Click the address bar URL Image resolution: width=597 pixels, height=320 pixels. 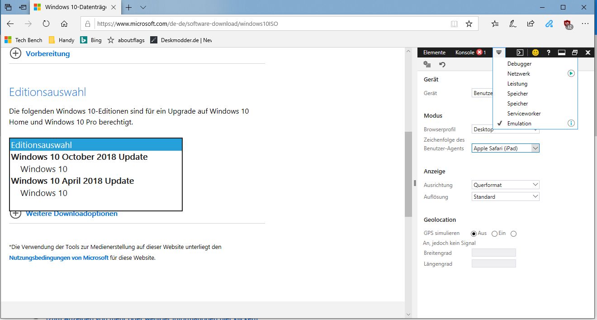(188, 24)
